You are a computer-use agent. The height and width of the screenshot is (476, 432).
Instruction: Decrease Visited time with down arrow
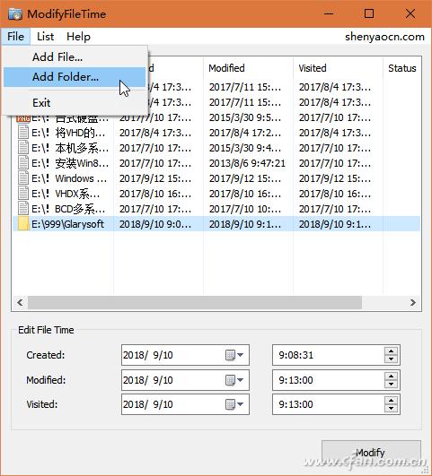click(x=391, y=408)
